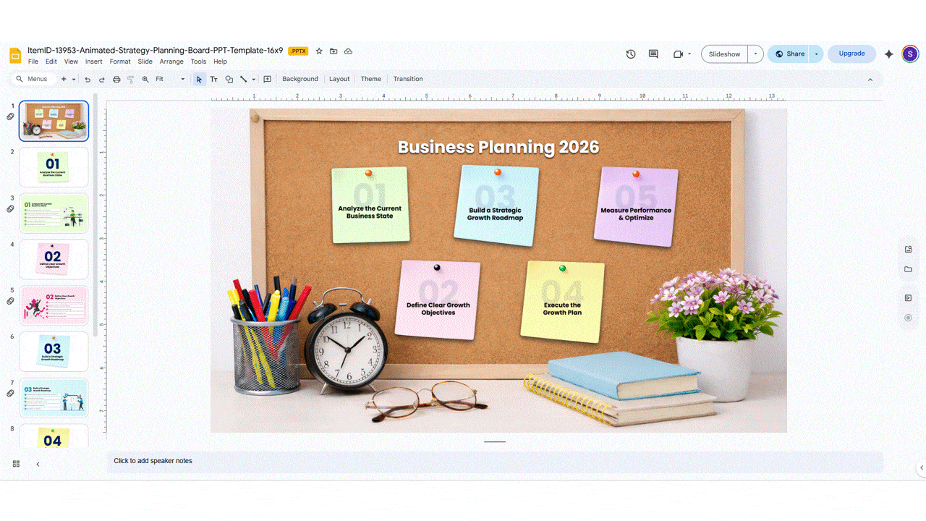Open the Slideshow options dropdown arrow

pos(755,54)
